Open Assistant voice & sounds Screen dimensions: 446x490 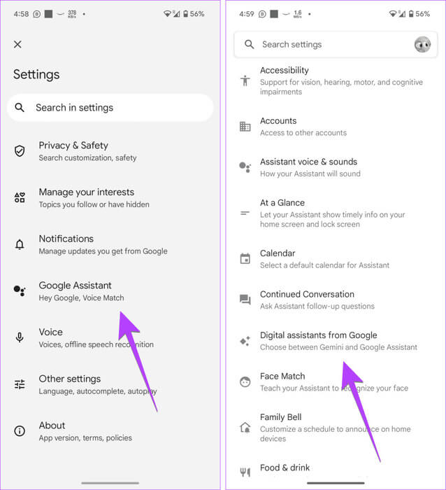(336, 167)
